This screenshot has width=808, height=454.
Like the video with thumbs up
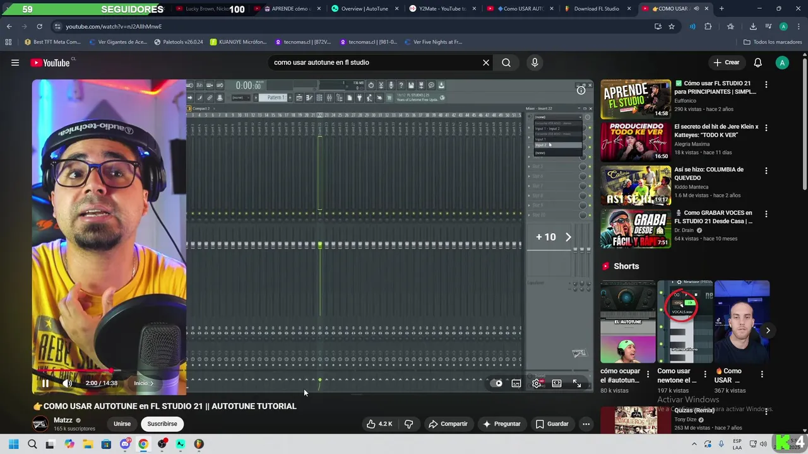379,424
